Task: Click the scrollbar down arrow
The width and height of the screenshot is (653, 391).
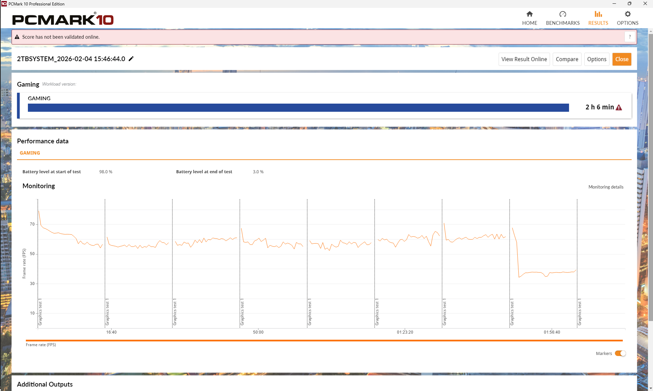Action: tap(650, 388)
